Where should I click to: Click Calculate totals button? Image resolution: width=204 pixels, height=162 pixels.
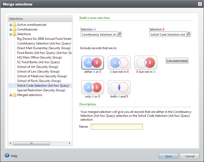pos(177,61)
